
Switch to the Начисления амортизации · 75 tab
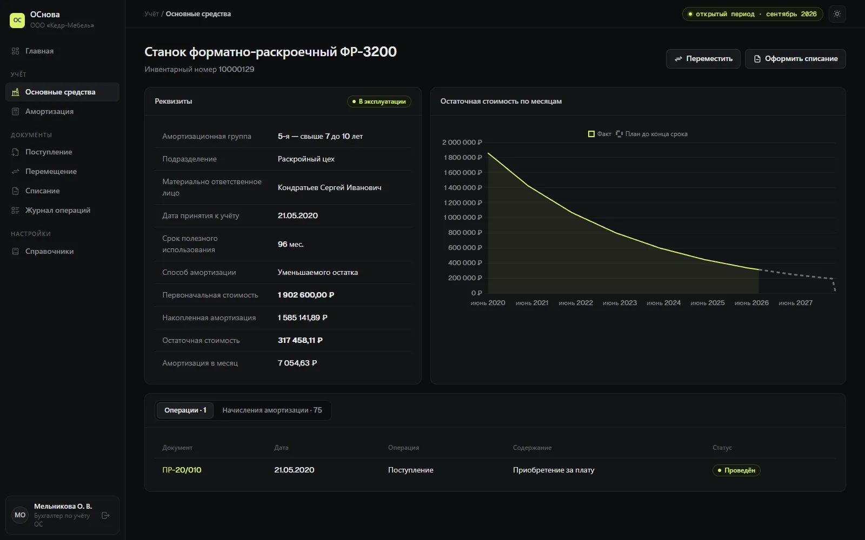(x=272, y=410)
